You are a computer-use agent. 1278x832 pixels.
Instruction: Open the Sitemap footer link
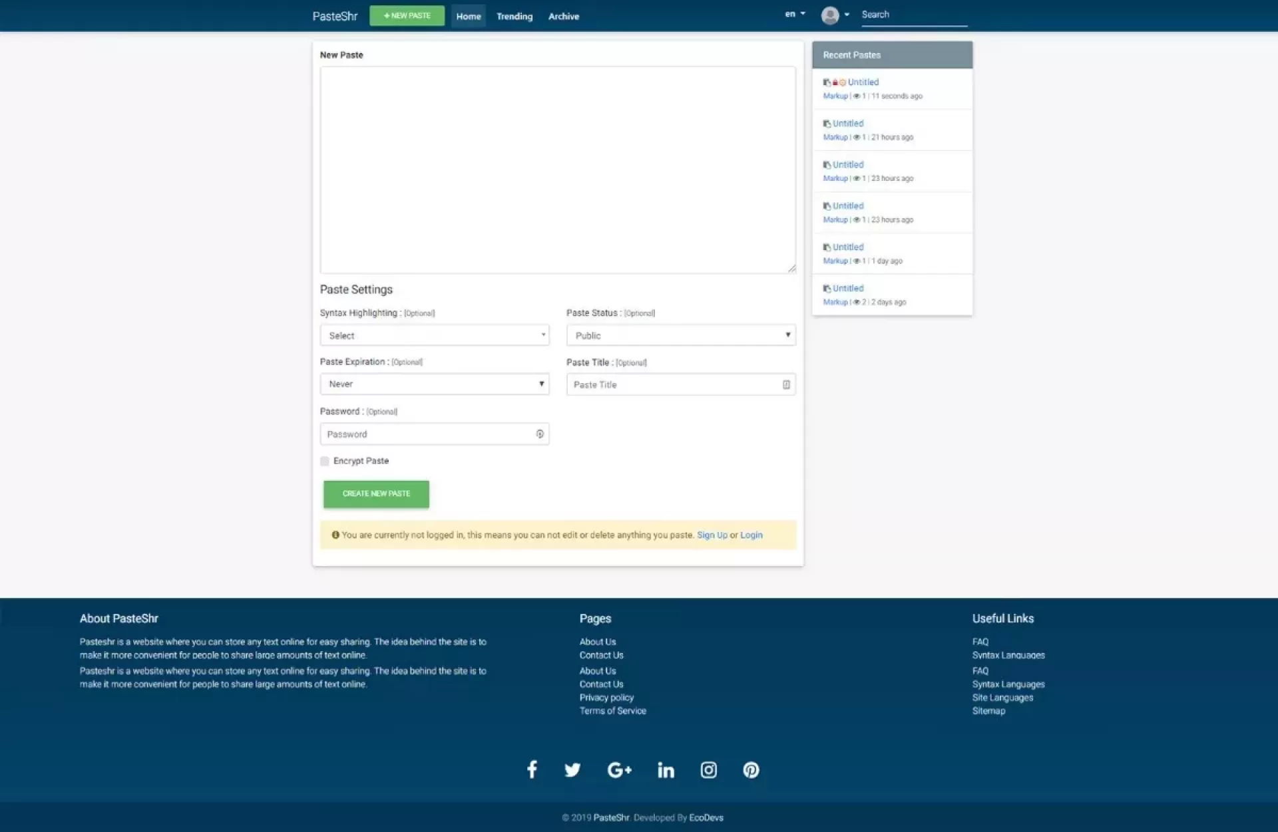pyautogui.click(x=988, y=711)
